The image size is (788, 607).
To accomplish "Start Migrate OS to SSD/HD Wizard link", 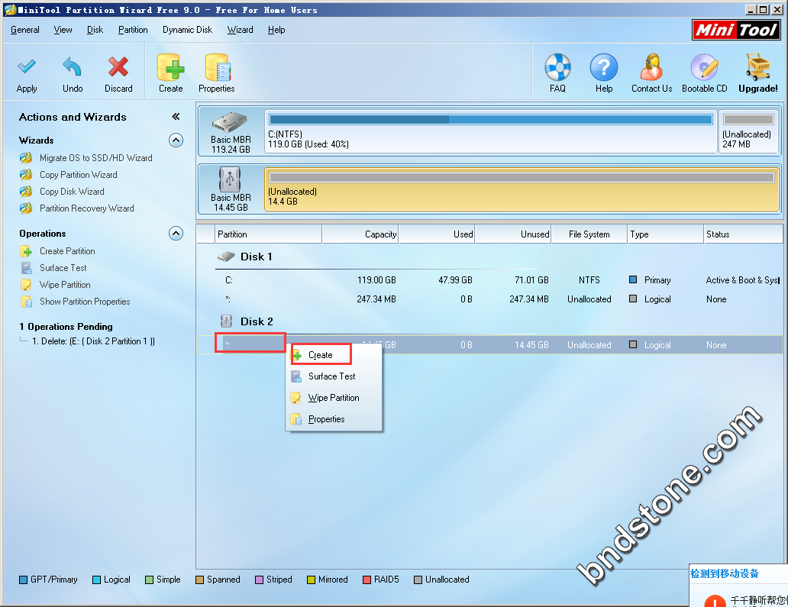I will [96, 158].
